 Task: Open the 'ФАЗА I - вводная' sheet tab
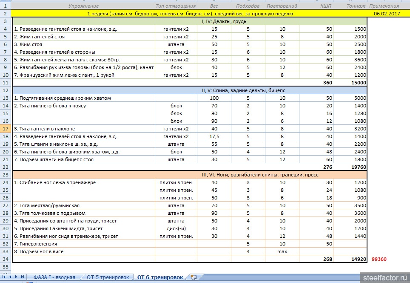coord(54,277)
